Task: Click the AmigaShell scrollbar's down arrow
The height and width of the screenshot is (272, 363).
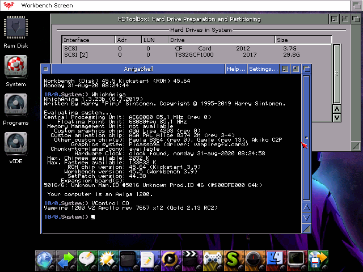Action: [306, 218]
